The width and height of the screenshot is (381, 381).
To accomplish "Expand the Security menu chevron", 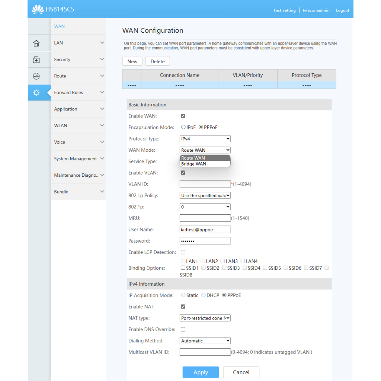I will pyautogui.click(x=102, y=60).
